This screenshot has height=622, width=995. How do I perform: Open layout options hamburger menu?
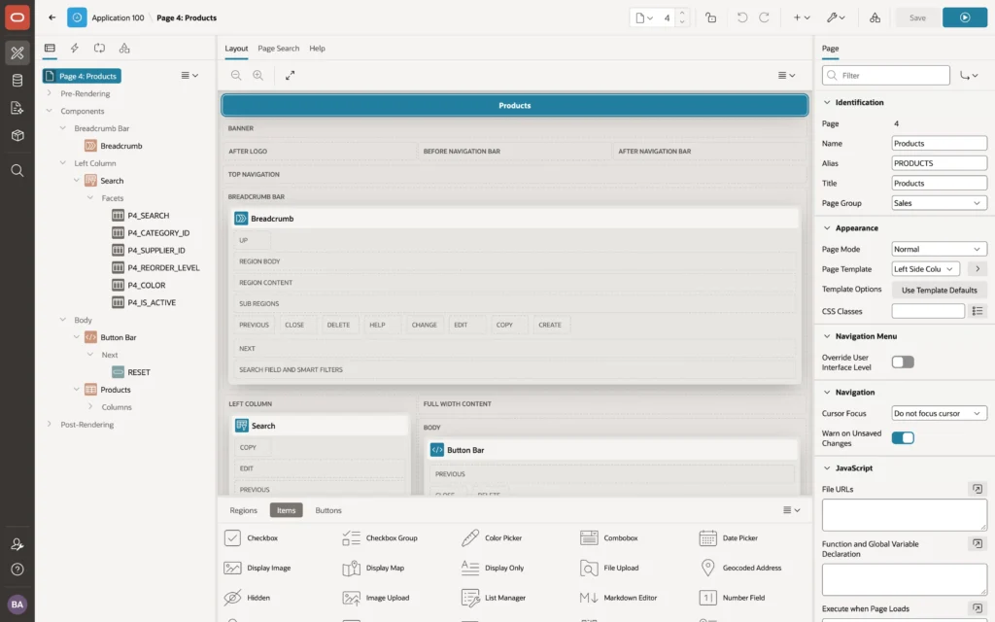click(787, 75)
